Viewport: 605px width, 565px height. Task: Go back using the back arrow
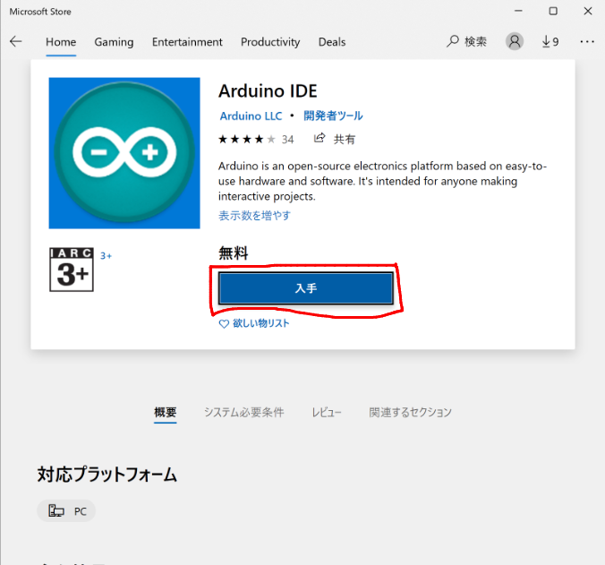point(16,41)
